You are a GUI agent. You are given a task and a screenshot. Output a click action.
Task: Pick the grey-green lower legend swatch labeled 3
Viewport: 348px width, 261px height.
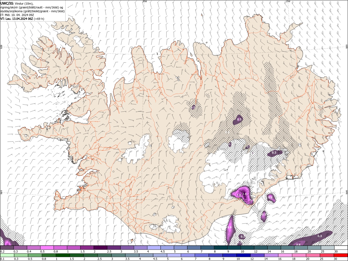(118, 255)
